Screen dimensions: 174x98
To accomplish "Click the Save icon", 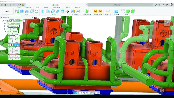I will [10, 5].
